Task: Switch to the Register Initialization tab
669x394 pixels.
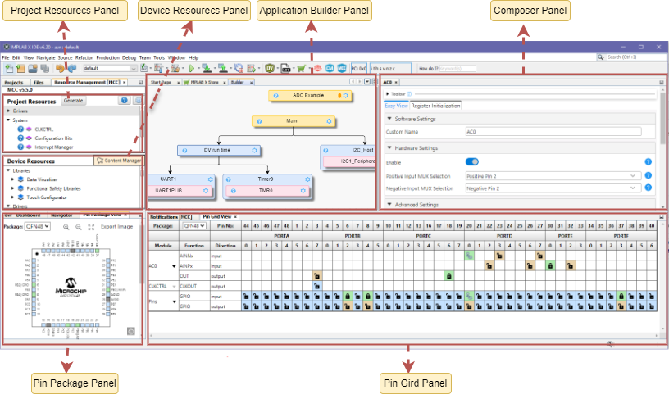Action: tap(435, 105)
